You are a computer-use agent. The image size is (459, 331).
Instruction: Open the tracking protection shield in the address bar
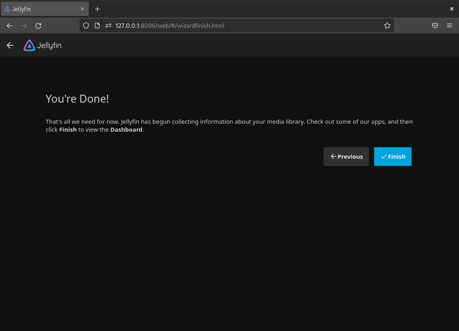click(x=86, y=25)
